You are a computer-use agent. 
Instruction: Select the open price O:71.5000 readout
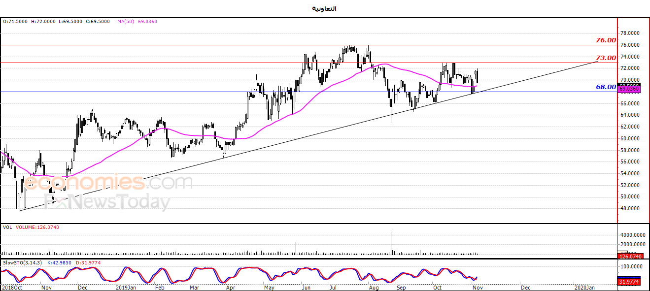[x=15, y=22]
